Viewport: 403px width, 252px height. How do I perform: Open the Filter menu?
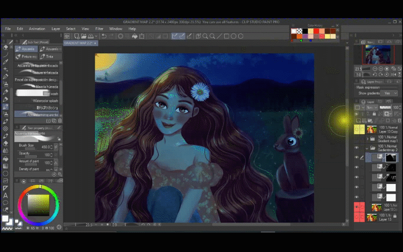tap(99, 29)
